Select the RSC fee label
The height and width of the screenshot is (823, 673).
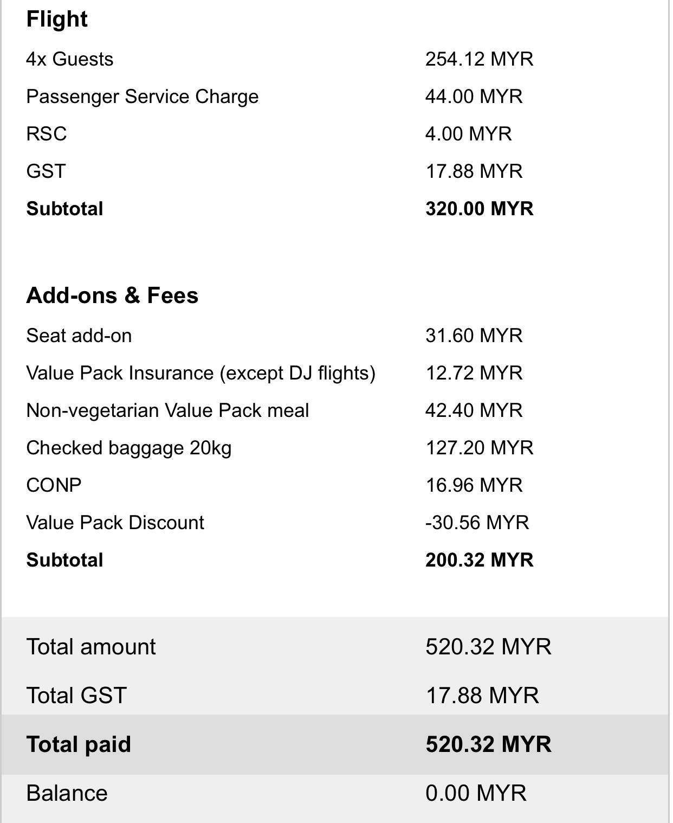point(47,134)
